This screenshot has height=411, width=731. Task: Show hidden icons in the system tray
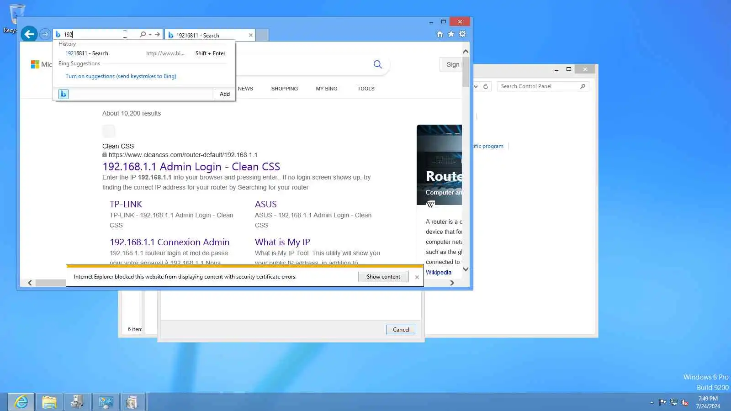tap(652, 402)
